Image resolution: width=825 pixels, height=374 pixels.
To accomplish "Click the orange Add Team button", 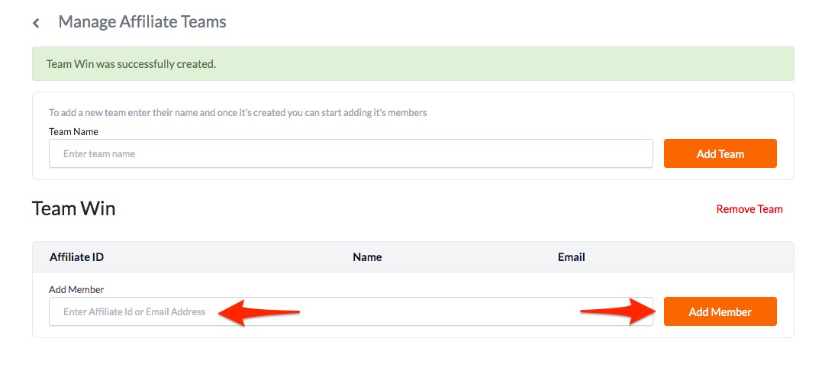I will click(x=720, y=153).
